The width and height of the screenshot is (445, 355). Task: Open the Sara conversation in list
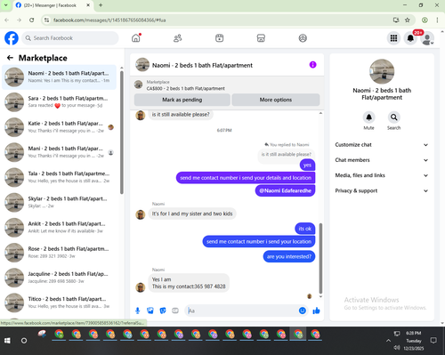(59, 101)
